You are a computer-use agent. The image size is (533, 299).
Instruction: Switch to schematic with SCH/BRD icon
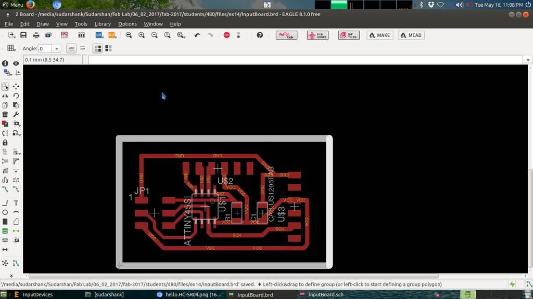(x=64, y=35)
